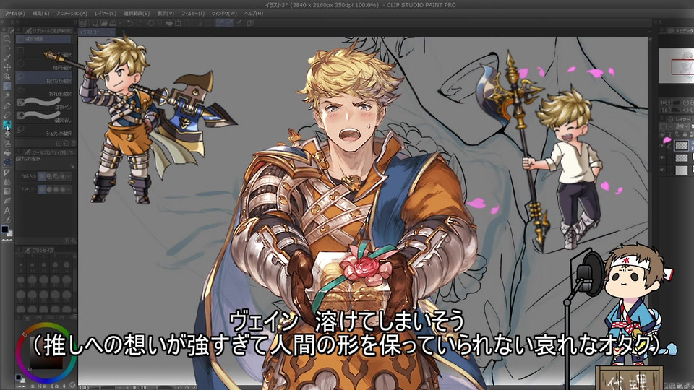Click the Undo arrow in command bar
The image size is (694, 390).
coord(130,23)
